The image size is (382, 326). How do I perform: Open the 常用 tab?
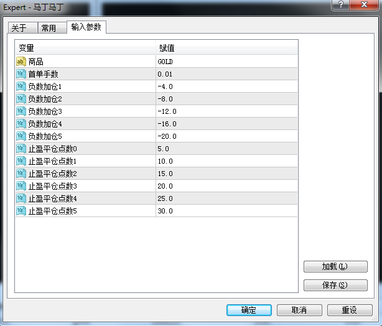49,28
